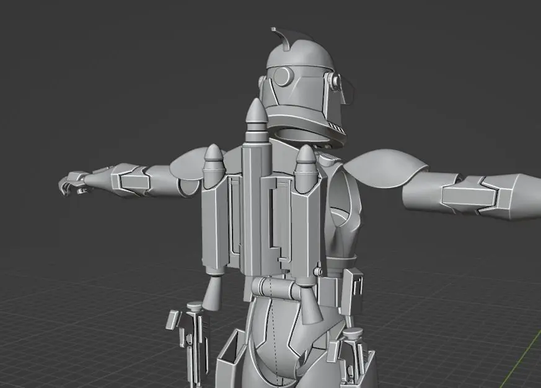Select the rectangular belt box on right waist
This screenshot has height=388, width=541.
tap(352, 291)
